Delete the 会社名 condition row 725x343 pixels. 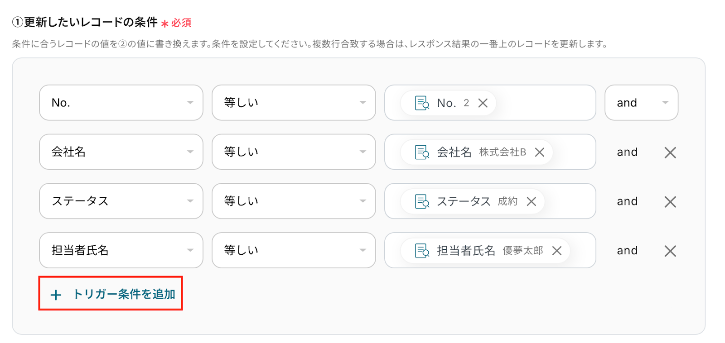click(670, 152)
